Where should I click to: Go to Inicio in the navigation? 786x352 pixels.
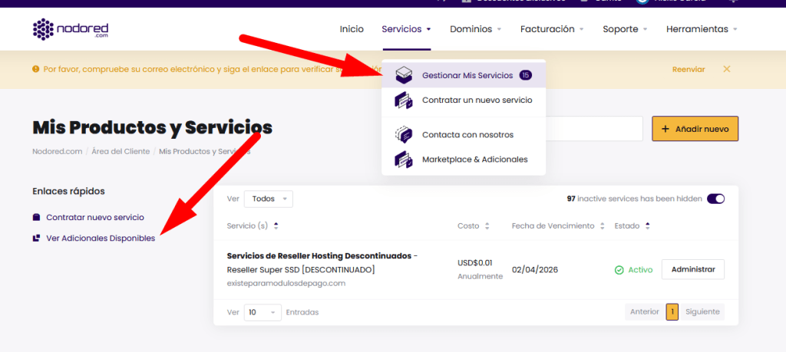tap(352, 29)
